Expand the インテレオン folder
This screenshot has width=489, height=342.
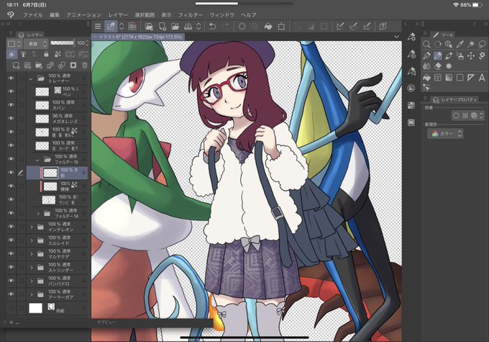tap(32, 227)
